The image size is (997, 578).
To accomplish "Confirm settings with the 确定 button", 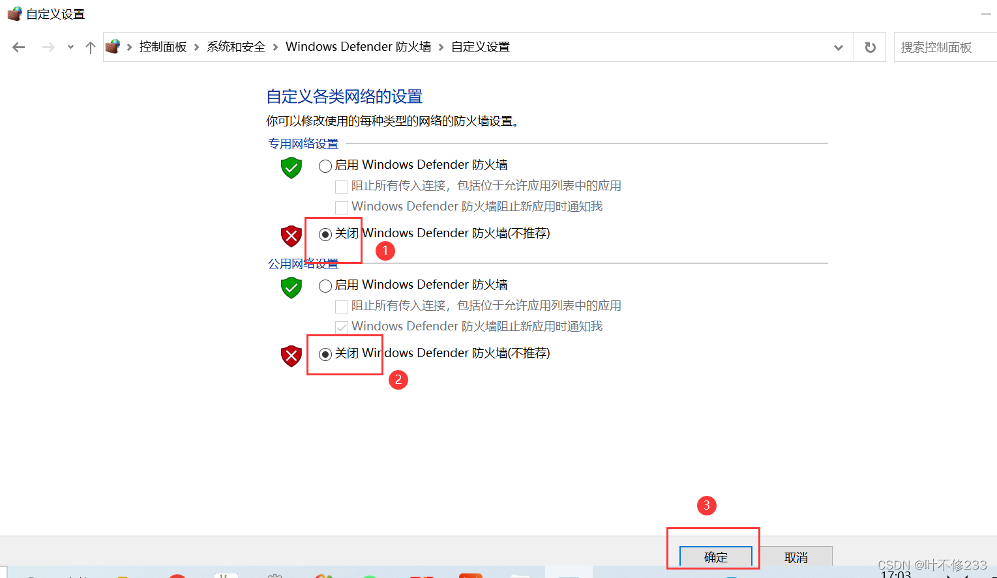I will tap(716, 556).
